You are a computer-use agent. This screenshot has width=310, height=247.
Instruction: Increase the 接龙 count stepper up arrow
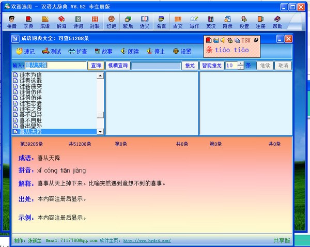[x=241, y=64]
